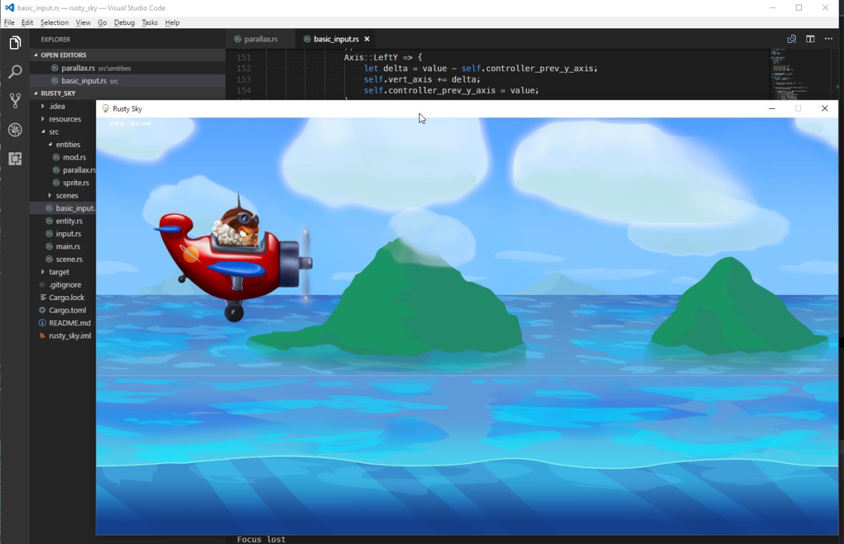The width and height of the screenshot is (844, 544).
Task: Expand the target folder
Action: 43,272
